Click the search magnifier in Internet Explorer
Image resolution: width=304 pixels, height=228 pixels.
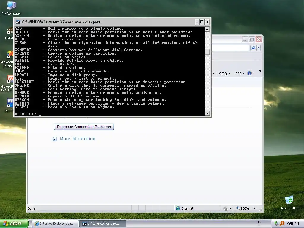(253, 48)
